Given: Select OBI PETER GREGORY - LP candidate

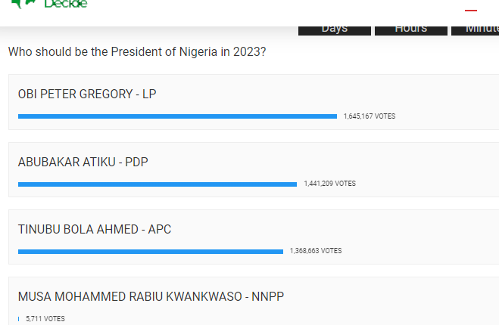Looking at the screenshot, I should 87,94.
